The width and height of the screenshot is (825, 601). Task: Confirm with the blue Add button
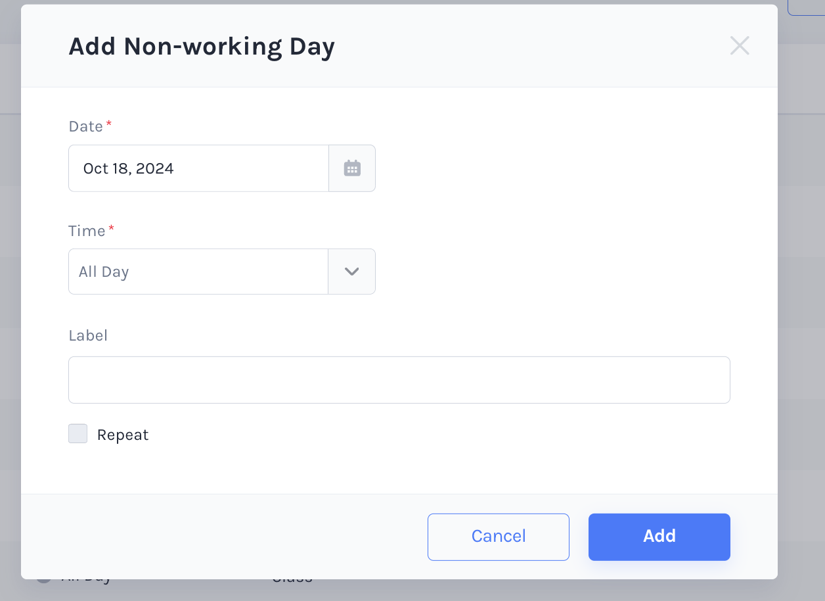(659, 537)
